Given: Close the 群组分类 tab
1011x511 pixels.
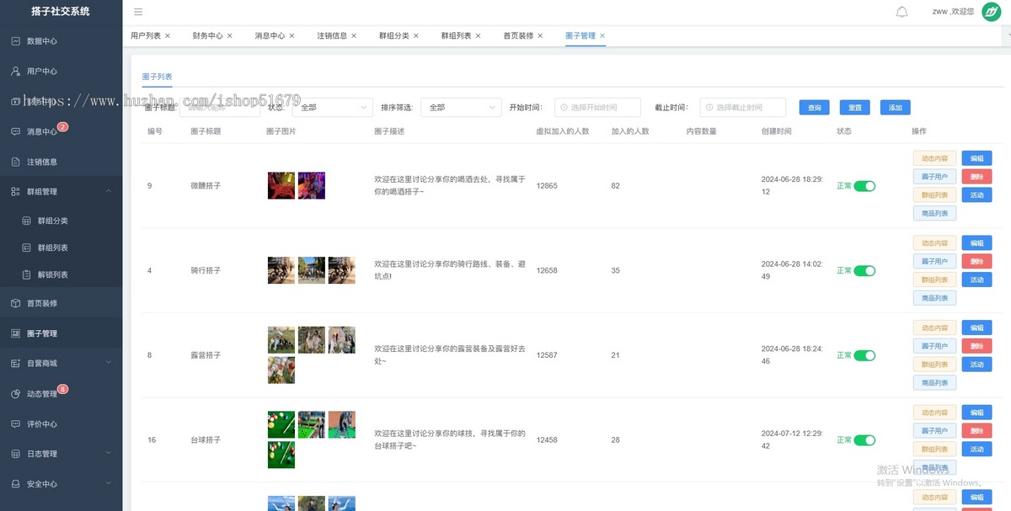Looking at the screenshot, I should click(x=416, y=35).
